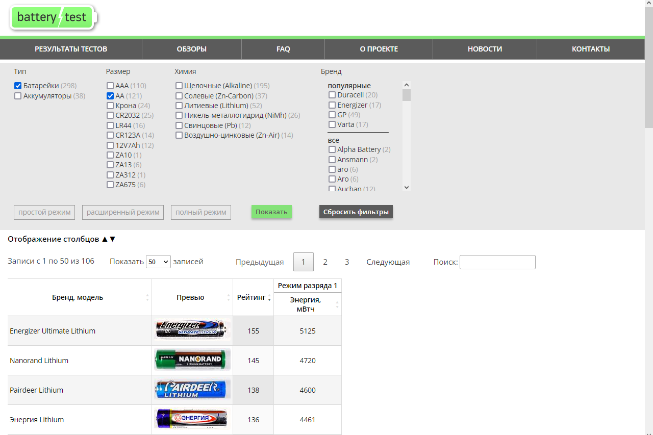Image resolution: width=653 pixels, height=435 pixels.
Task: Select the Varta brand checkbox
Action: (x=332, y=124)
